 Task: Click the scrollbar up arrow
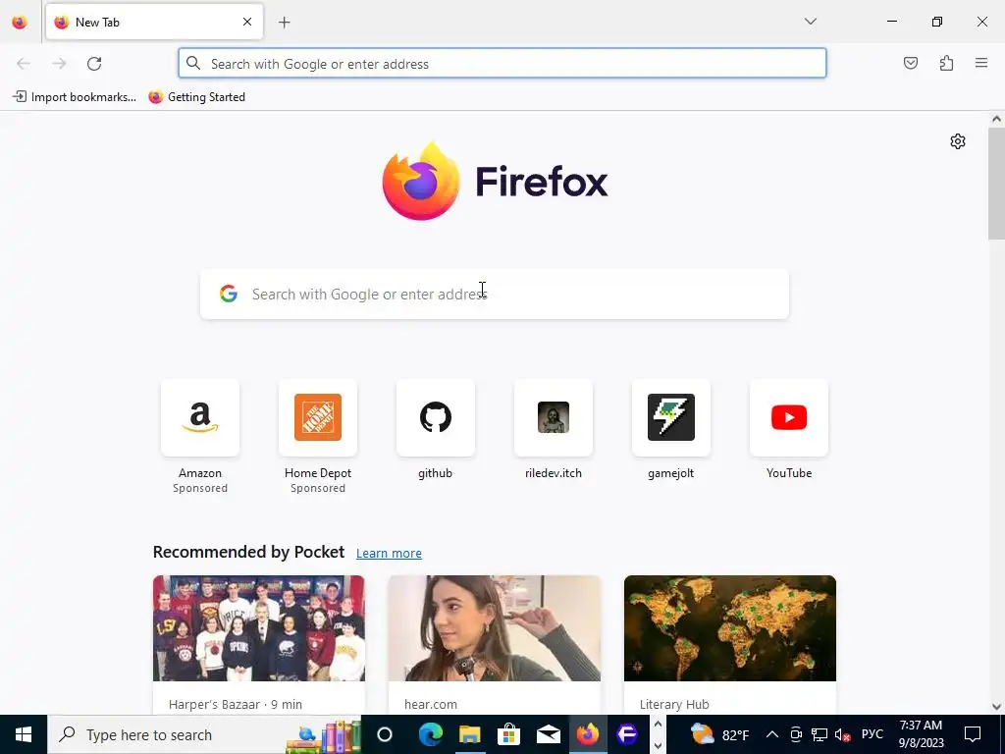coord(996,119)
